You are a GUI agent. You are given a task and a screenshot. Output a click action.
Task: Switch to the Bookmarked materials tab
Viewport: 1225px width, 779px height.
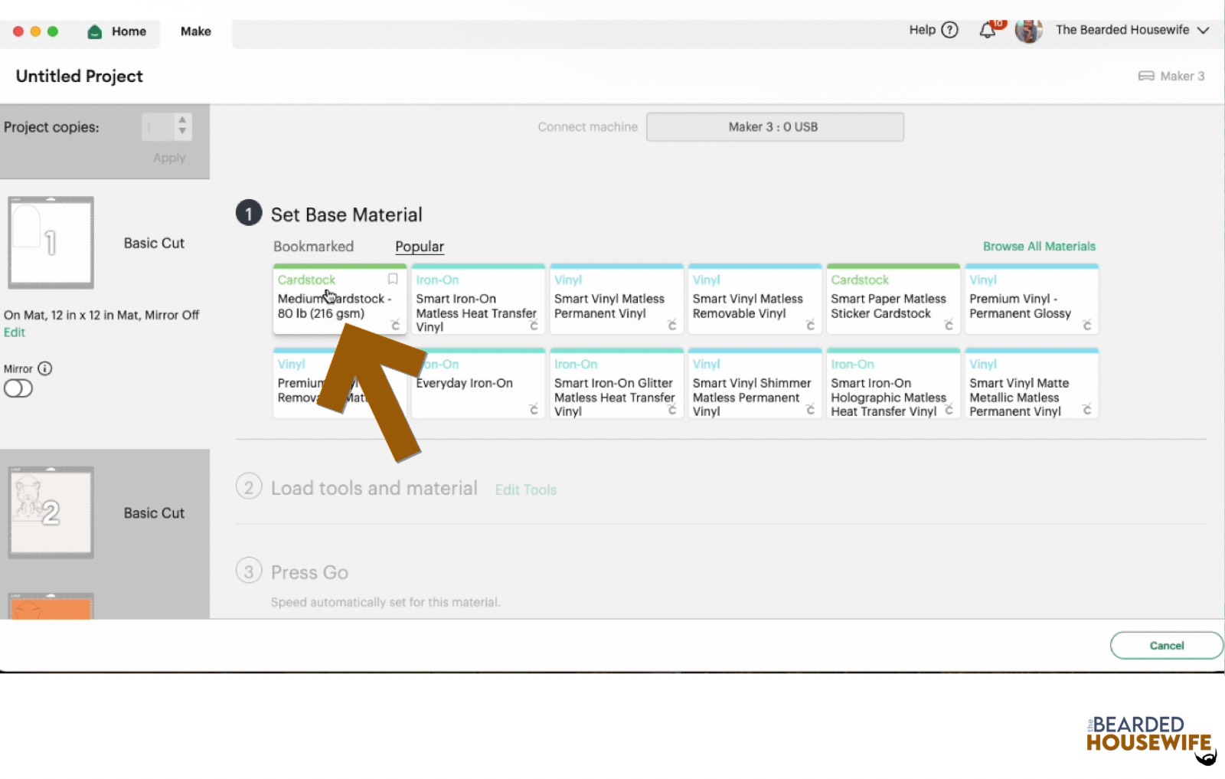(x=313, y=246)
